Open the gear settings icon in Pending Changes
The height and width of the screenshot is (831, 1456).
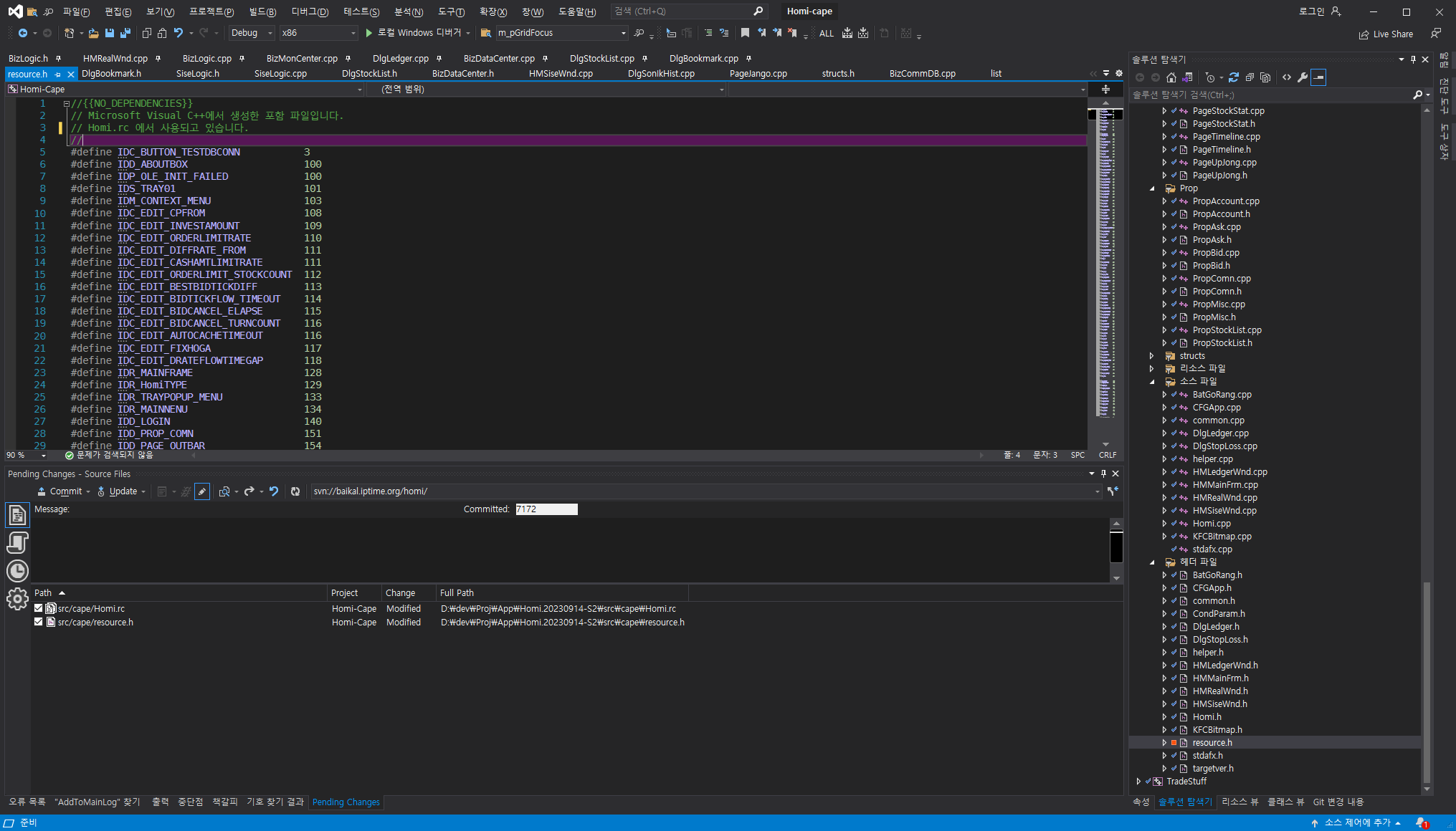[x=17, y=599]
